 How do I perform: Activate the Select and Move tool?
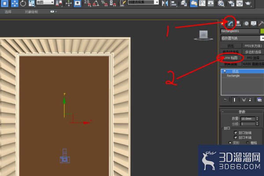(x=15, y=3)
